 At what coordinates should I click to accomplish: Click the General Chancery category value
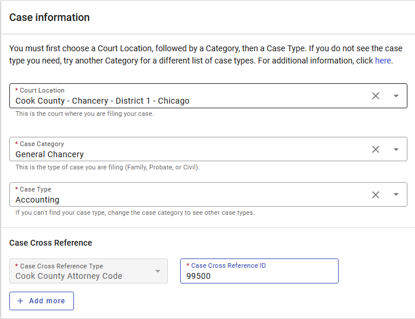pyautogui.click(x=50, y=154)
